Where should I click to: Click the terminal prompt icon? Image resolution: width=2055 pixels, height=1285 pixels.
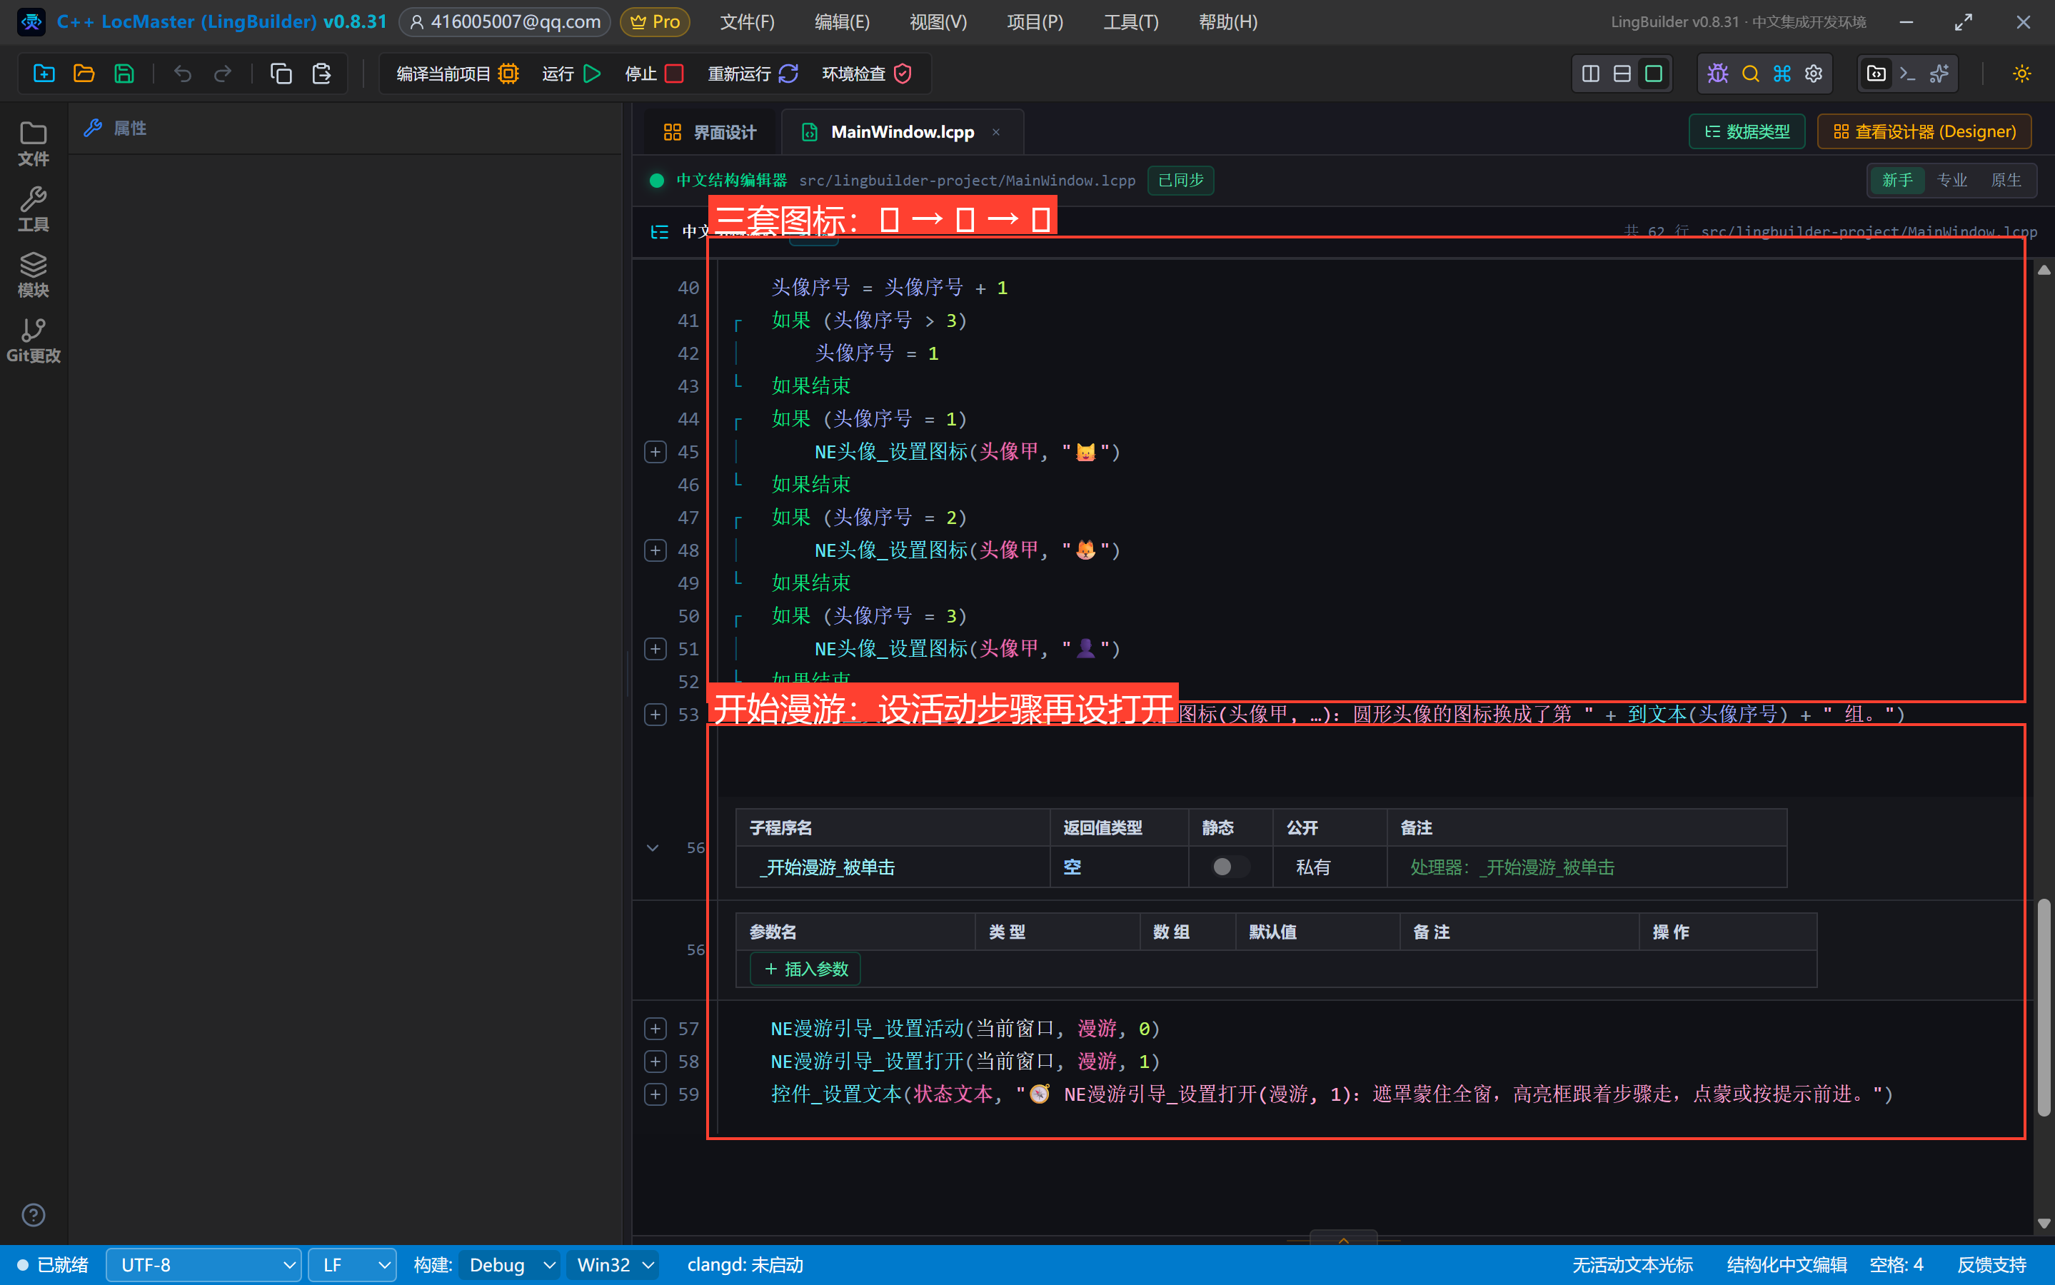(x=1908, y=74)
